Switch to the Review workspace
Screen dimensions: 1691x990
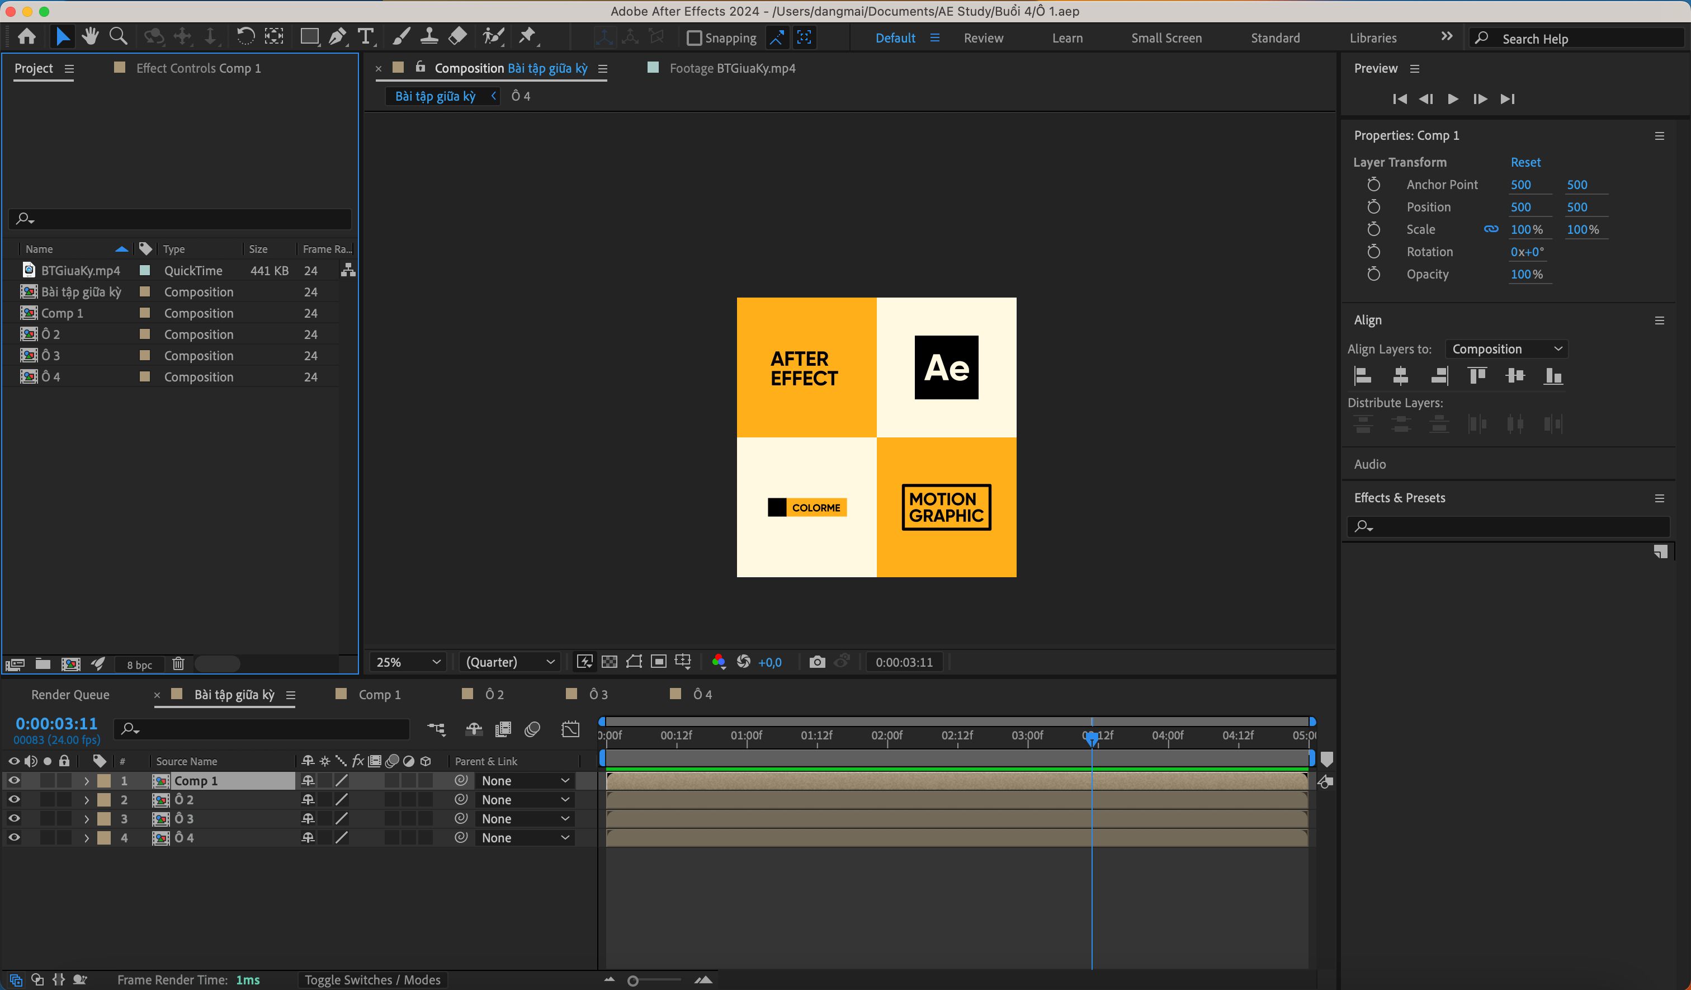tap(984, 38)
